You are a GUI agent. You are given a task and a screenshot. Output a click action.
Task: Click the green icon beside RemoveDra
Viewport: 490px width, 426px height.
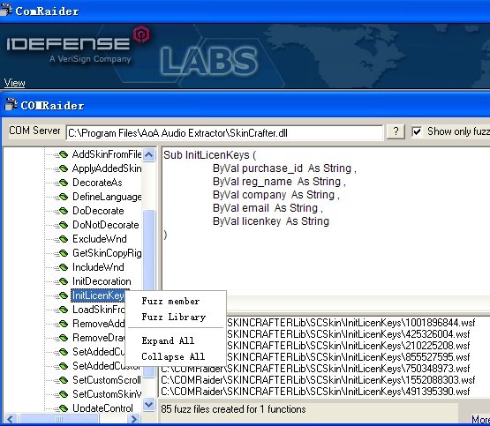pos(63,338)
